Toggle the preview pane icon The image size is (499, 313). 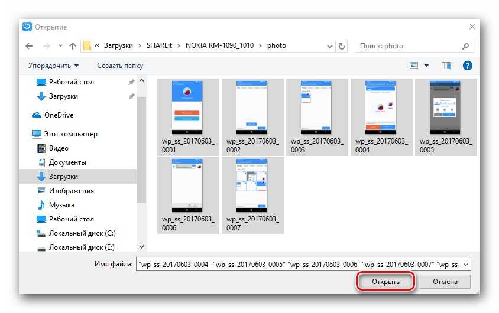coord(446,66)
